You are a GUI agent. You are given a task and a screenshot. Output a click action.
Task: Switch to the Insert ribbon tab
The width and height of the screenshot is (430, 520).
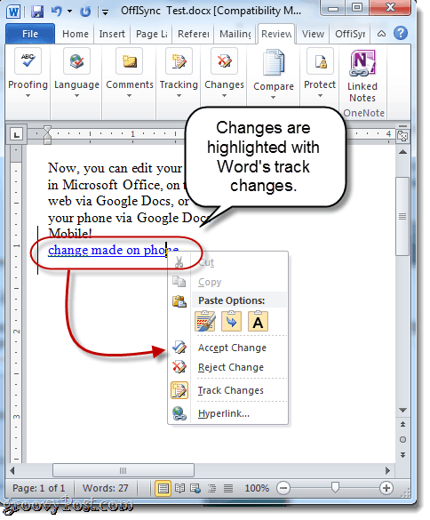click(x=112, y=34)
